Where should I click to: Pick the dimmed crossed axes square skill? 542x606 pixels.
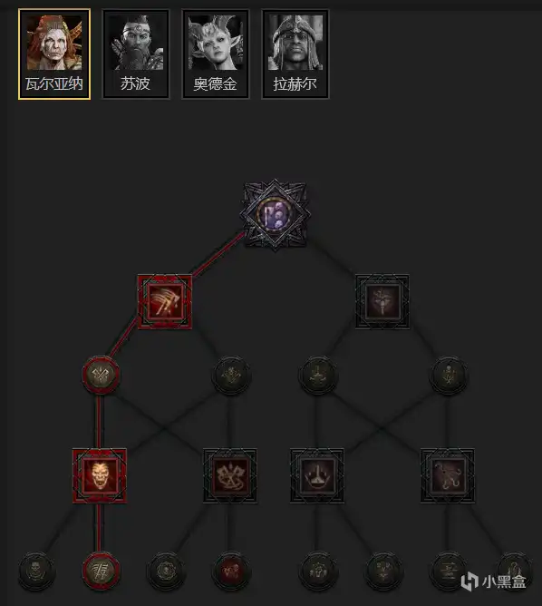click(x=230, y=475)
